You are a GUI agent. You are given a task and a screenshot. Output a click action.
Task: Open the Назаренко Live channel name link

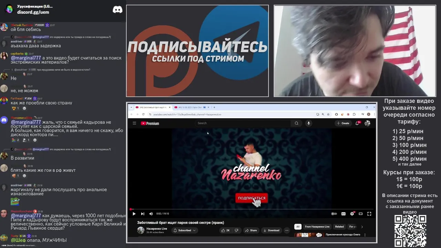coord(157,229)
